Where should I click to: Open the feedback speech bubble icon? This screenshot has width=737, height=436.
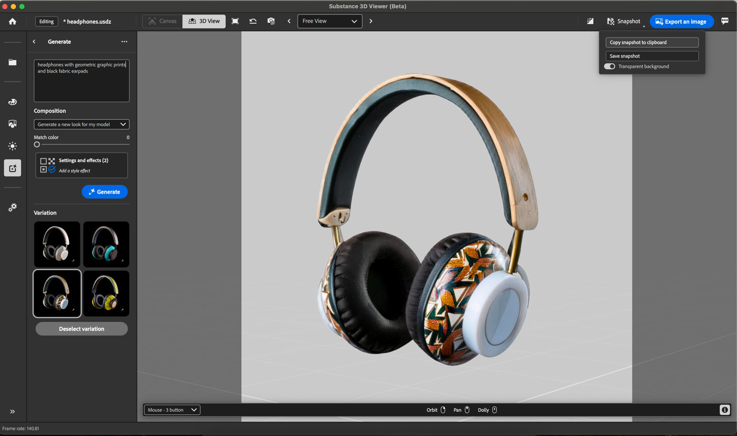pos(725,21)
